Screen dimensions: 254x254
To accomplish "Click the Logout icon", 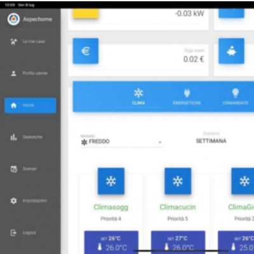I will (13, 232).
